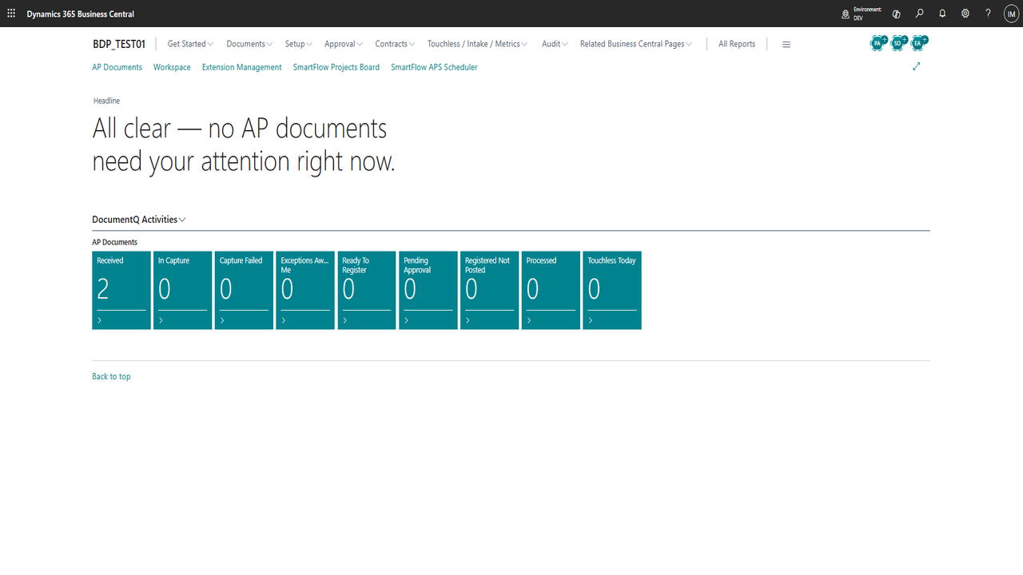Click the EA agent hexagon icon
The width and height of the screenshot is (1023, 575).
click(918, 43)
